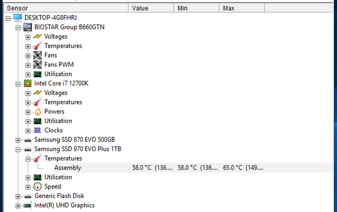Select the BIOSTAR Group B660GTN label
The image size is (337, 212).
coord(69,27)
